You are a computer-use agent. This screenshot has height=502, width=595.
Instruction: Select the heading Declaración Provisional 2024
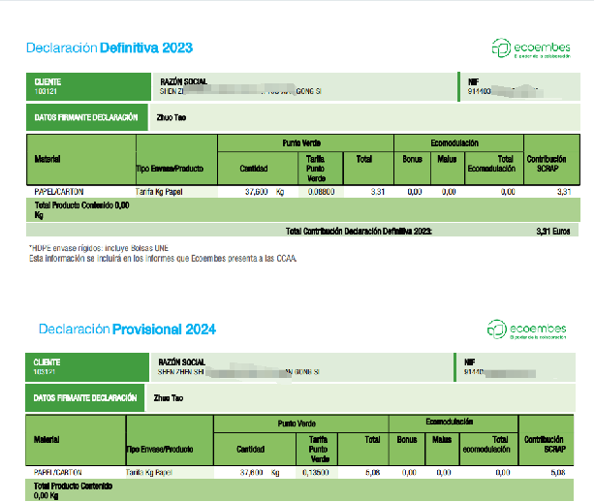pyautogui.click(x=127, y=329)
